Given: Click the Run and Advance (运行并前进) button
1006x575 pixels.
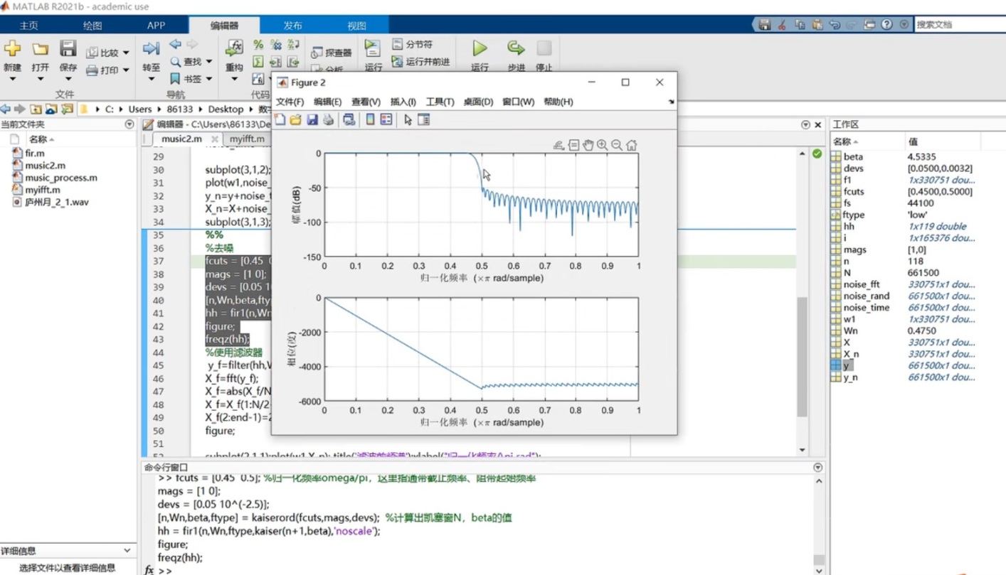Looking at the screenshot, I should (x=420, y=62).
